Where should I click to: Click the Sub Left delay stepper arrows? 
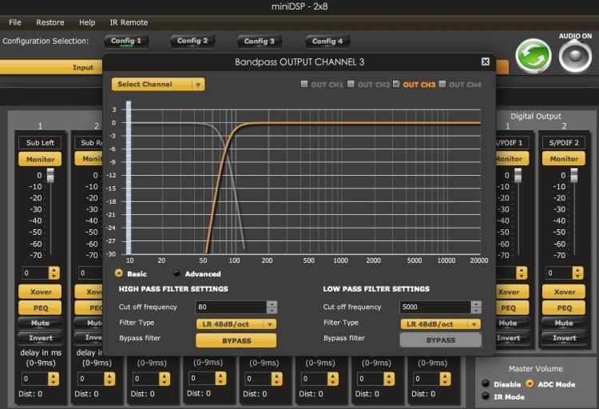pyautogui.click(x=54, y=379)
